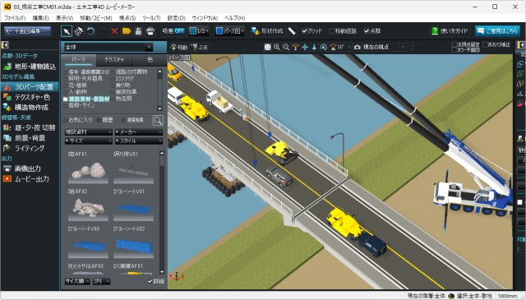Toggle the 点群 checkbox
The height and width of the screenshot is (300, 526).
tap(367, 31)
